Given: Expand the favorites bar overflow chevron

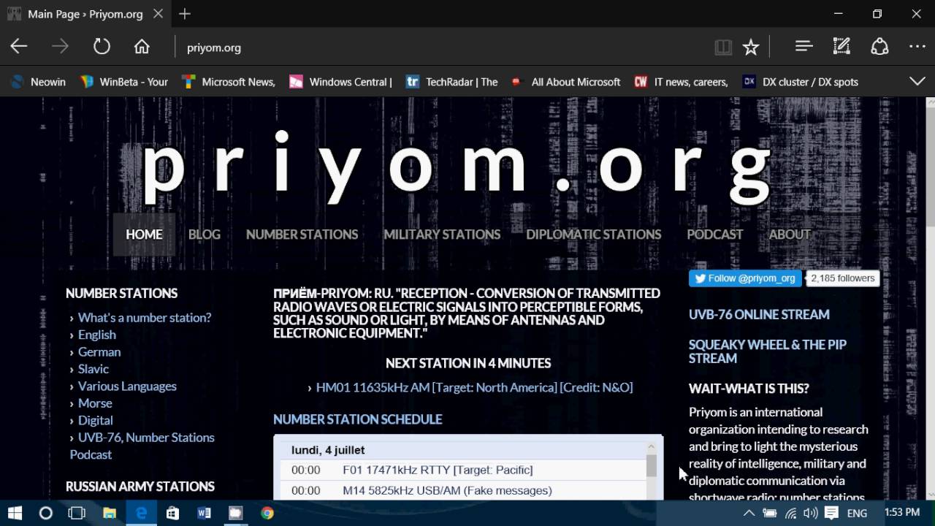Looking at the screenshot, I should (917, 81).
